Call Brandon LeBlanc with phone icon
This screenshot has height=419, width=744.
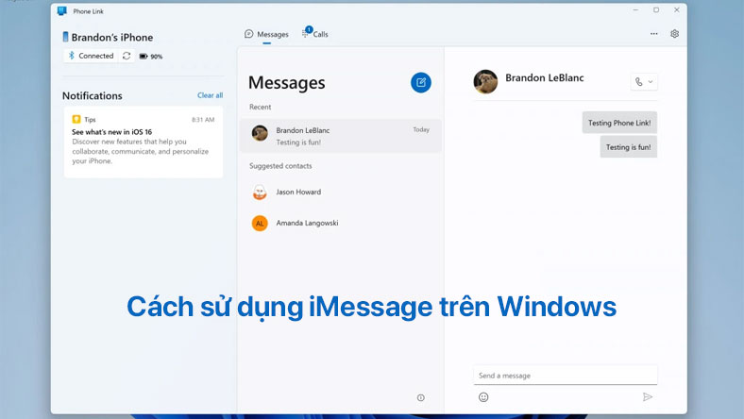pyautogui.click(x=638, y=82)
